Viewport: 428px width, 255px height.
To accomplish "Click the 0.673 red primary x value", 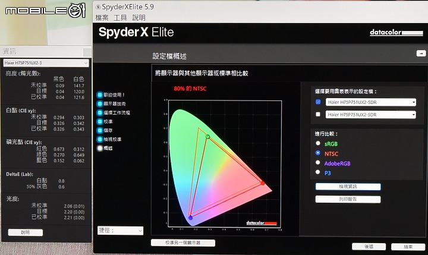I will click(59, 149).
